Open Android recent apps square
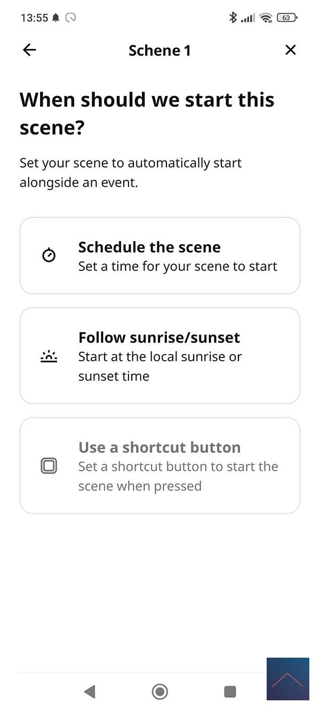Screen dimensions: 320x711 tap(230, 692)
